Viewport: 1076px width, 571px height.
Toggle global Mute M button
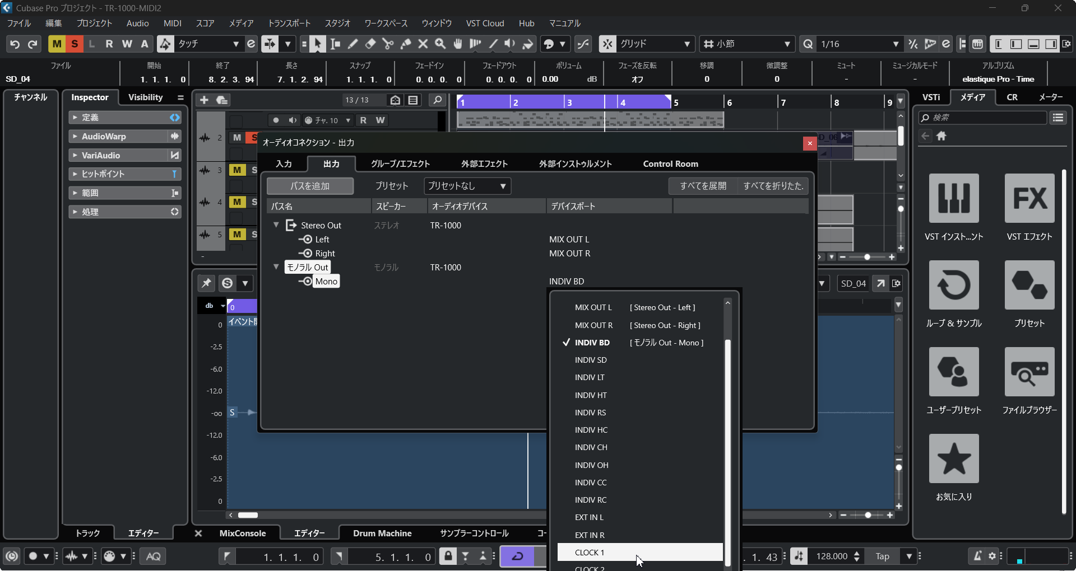(57, 44)
